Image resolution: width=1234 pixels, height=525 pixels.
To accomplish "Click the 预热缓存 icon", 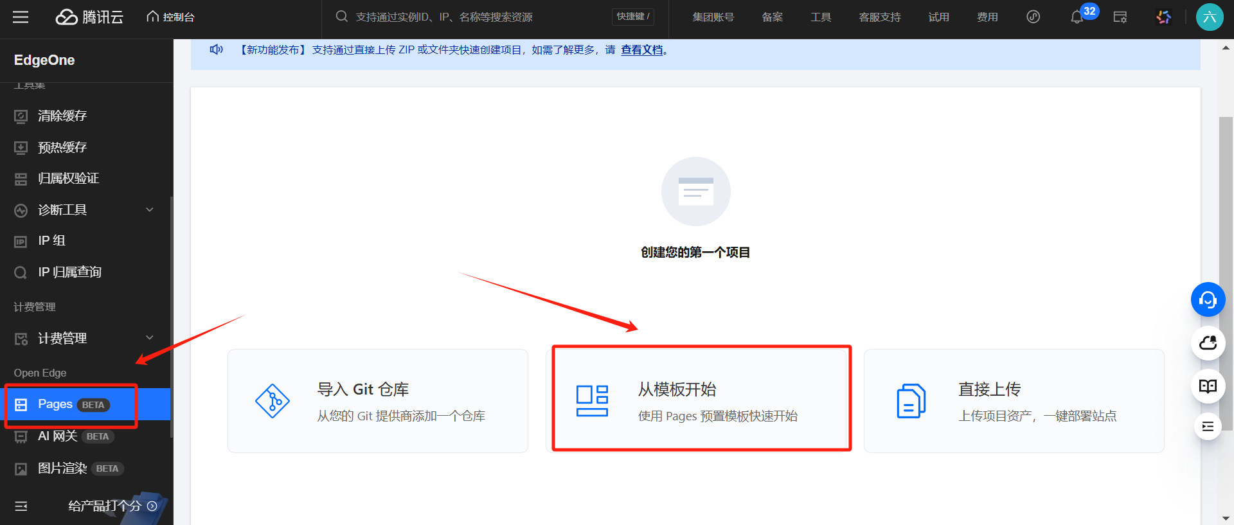I will point(21,148).
